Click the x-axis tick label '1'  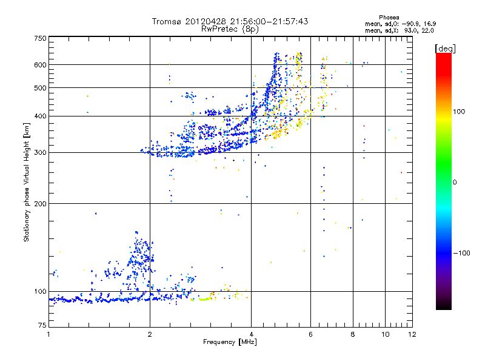48,334
